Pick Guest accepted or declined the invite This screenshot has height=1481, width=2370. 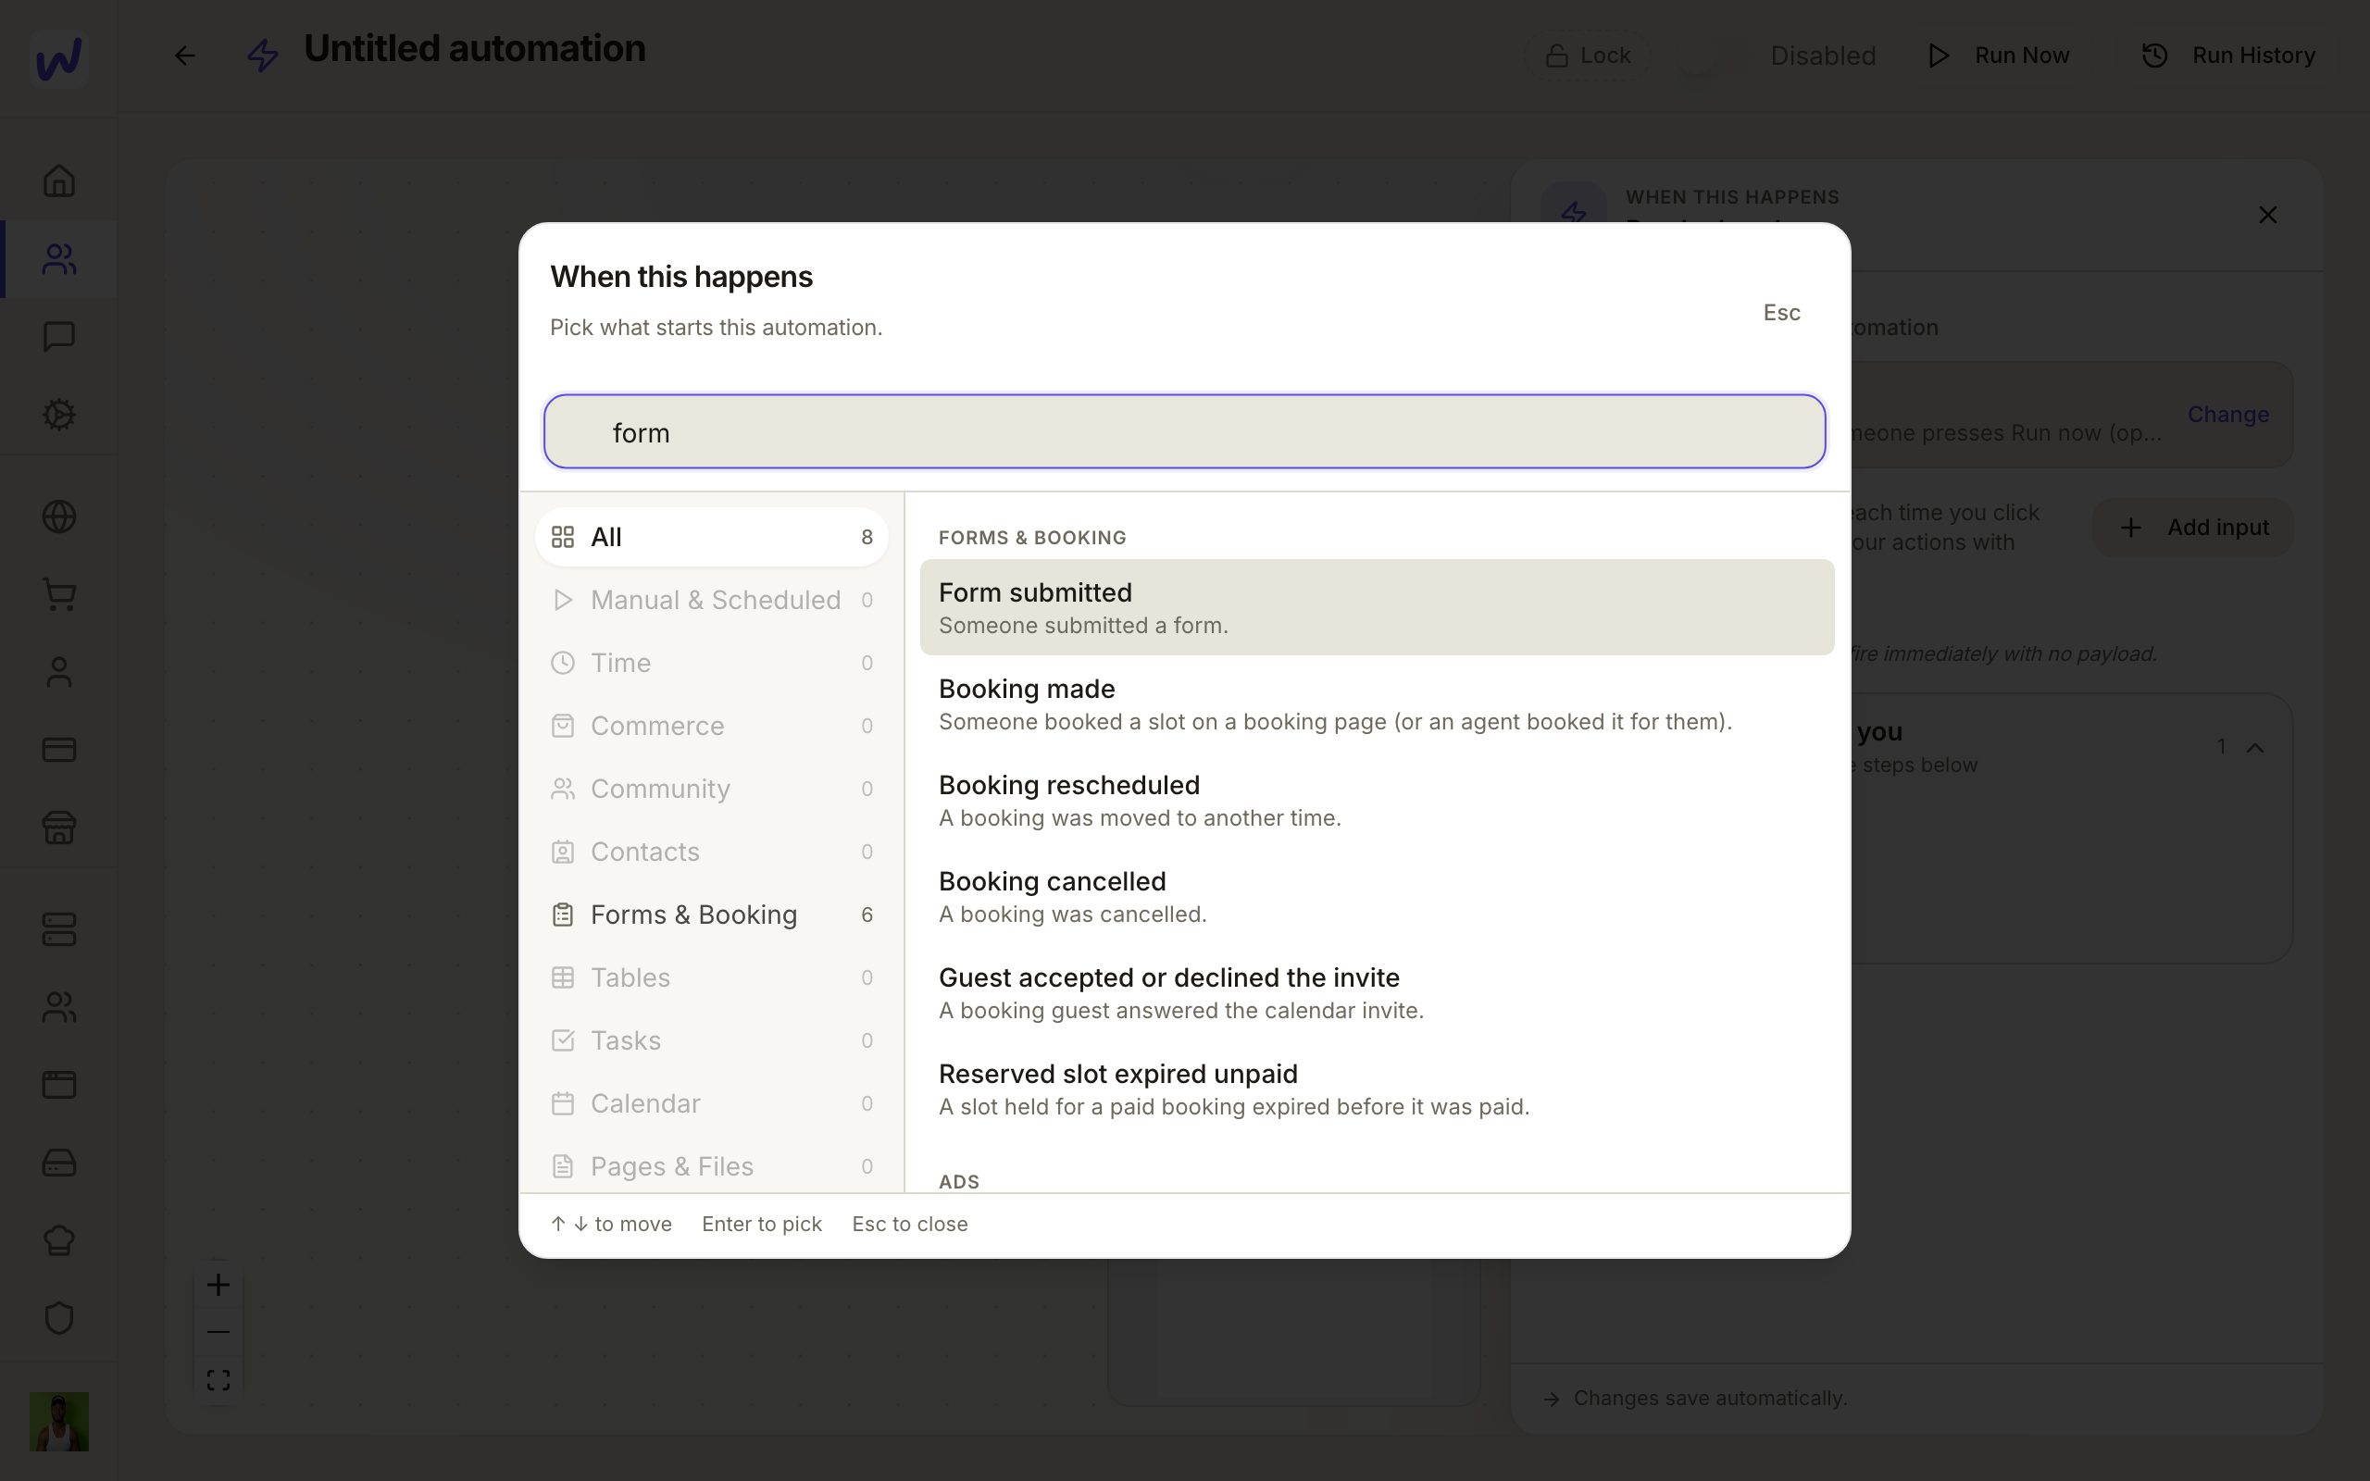tap(1377, 992)
